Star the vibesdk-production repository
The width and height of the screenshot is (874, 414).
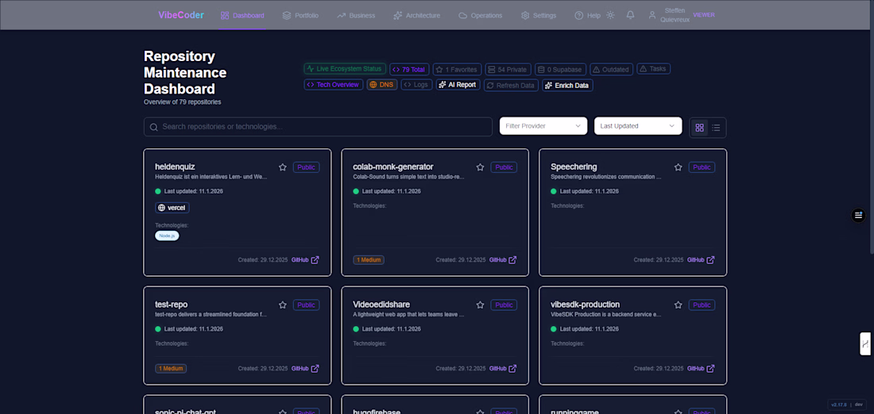click(679, 305)
